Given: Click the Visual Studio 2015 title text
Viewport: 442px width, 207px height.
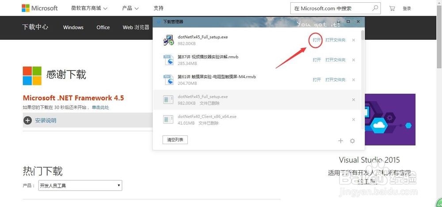Looking at the screenshot, I should (369, 160).
